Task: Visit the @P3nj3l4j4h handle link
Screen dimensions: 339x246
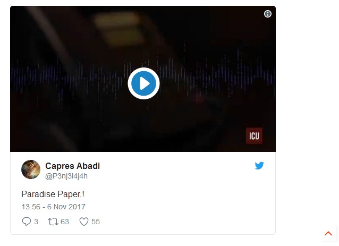Action: pyautogui.click(x=66, y=176)
